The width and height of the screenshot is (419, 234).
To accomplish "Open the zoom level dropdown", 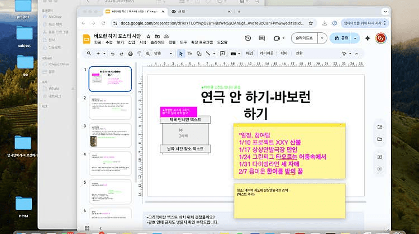I will pyautogui.click(x=163, y=53).
